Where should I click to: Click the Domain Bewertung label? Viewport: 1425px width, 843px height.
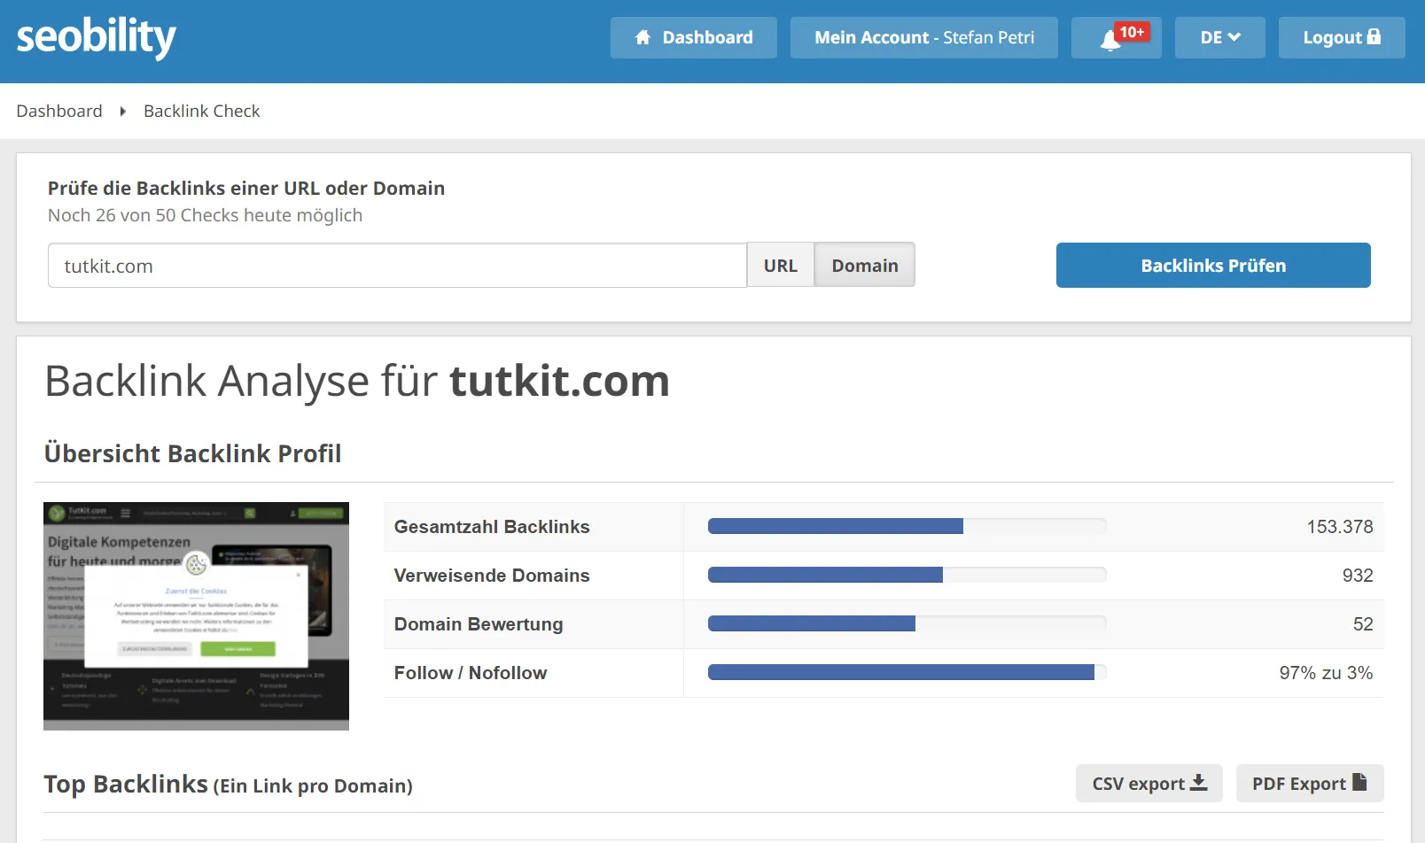[479, 624]
